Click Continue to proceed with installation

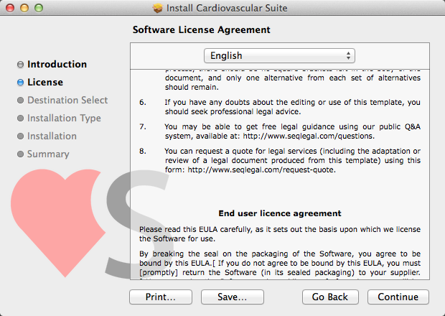coord(398,297)
